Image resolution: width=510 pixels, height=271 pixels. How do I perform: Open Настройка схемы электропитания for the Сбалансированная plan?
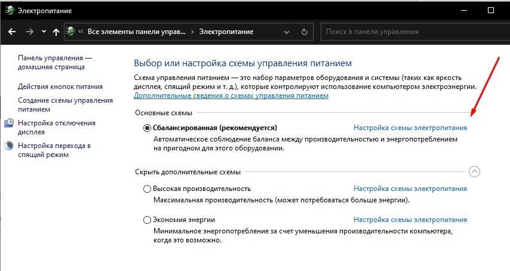point(410,128)
